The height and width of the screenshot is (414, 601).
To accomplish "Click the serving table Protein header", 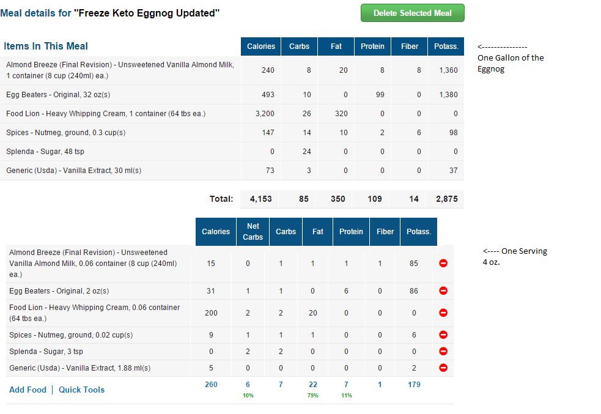I will click(x=351, y=232).
